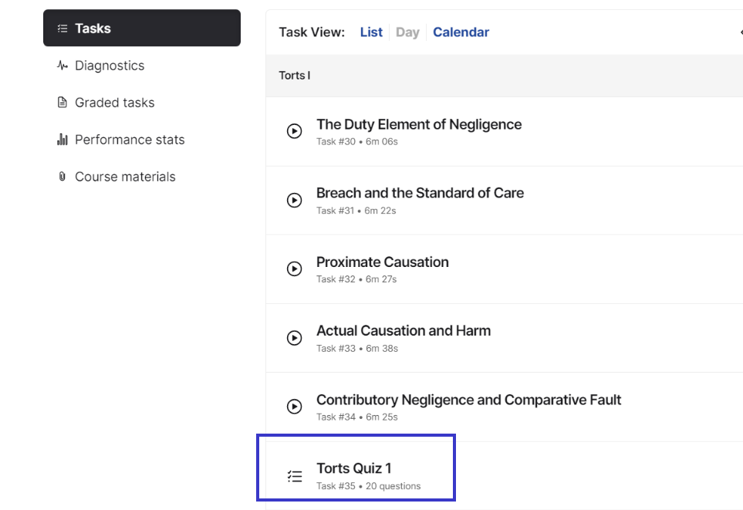Screen dimensions: 743x510
Task: Open Performance stats page
Action: coord(130,140)
